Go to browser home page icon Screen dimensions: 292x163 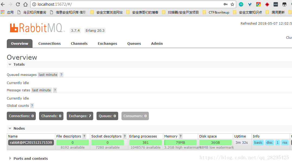pyautogui.click(x=25, y=4)
